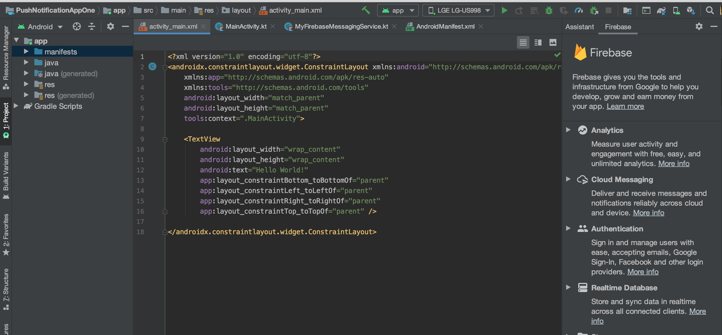
Task: Switch to the MainActivity.kt tab
Action: (245, 27)
